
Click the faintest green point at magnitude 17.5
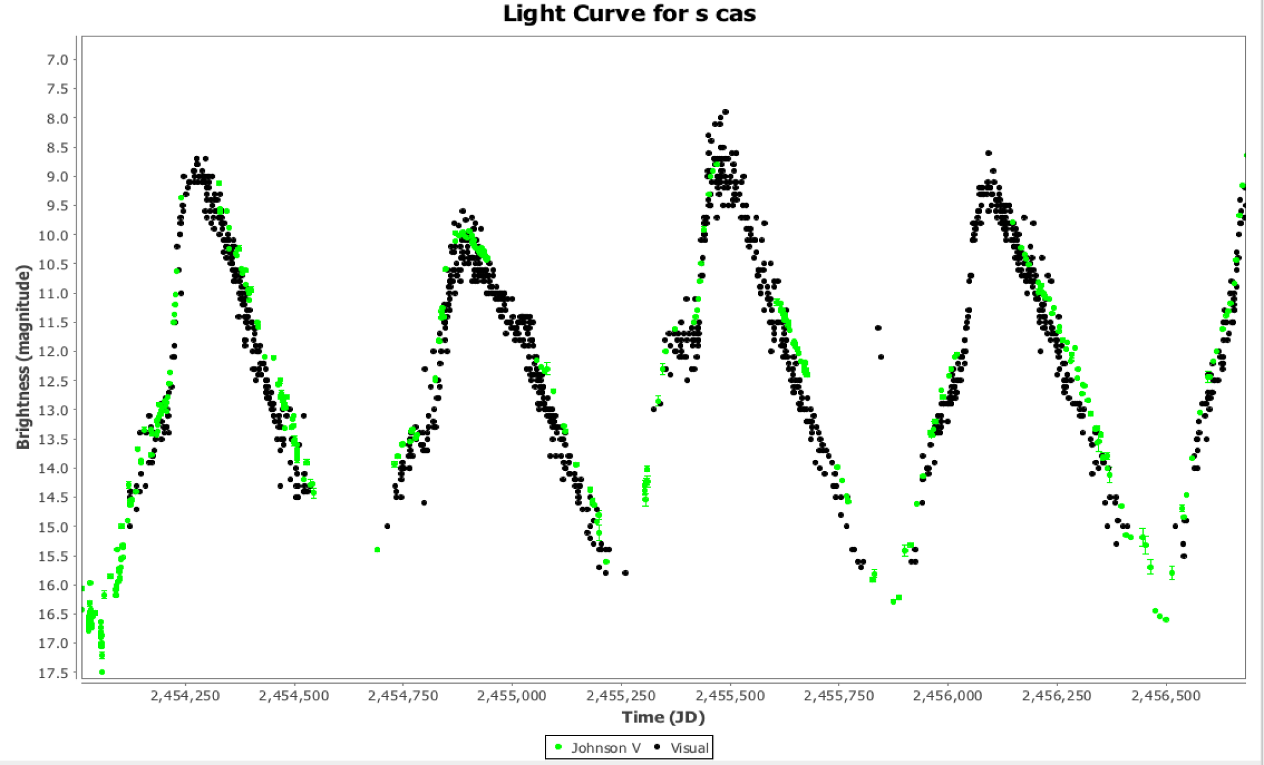tap(102, 672)
